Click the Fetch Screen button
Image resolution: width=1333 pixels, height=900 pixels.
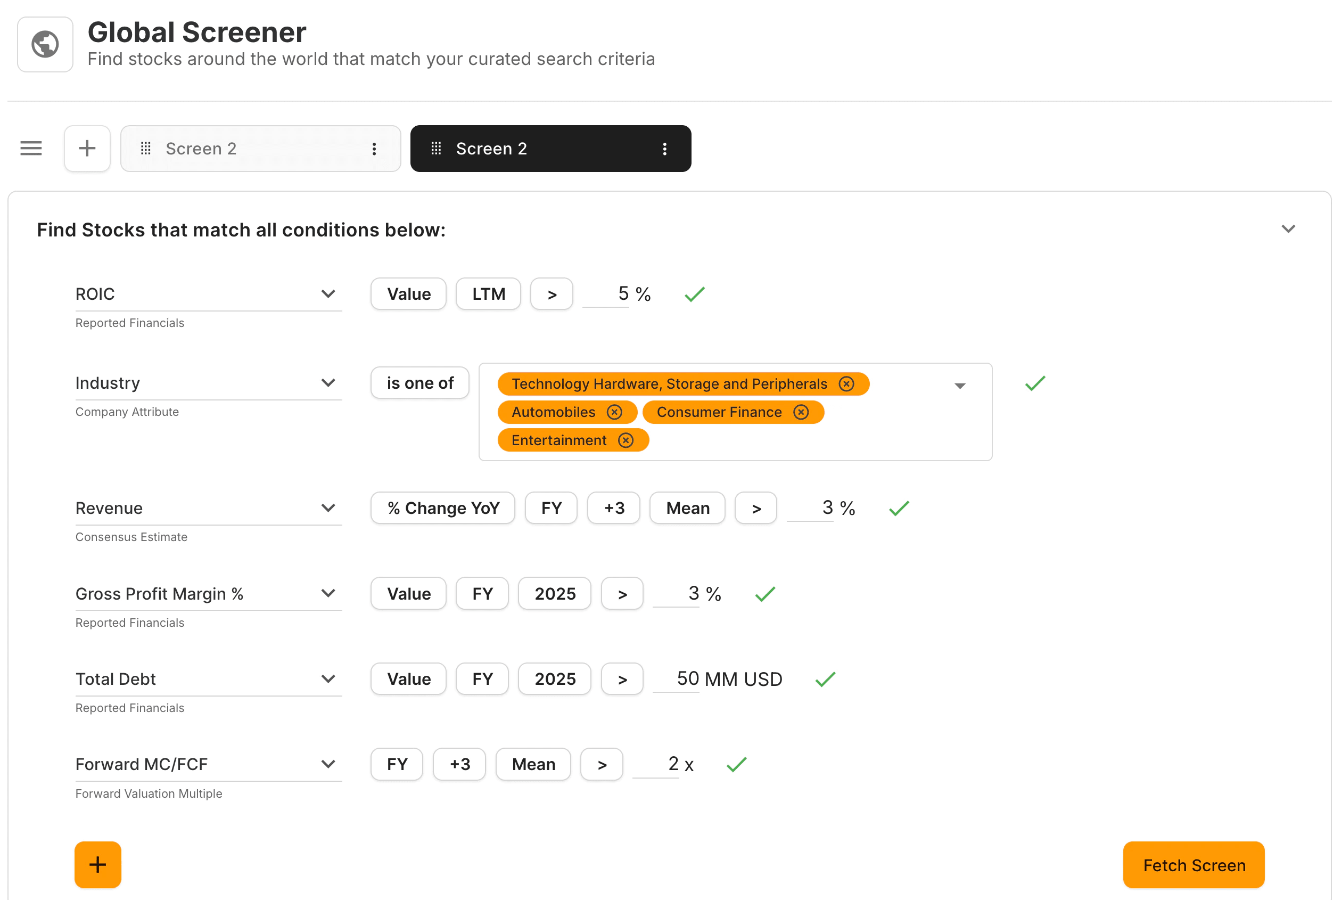1193,865
